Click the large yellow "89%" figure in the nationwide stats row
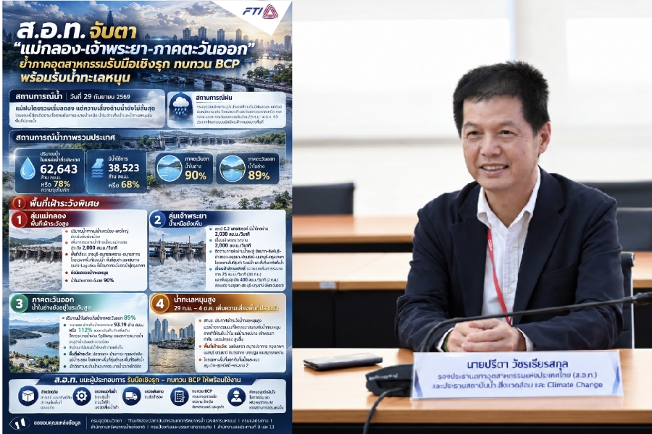The image size is (652, 434). (259, 175)
